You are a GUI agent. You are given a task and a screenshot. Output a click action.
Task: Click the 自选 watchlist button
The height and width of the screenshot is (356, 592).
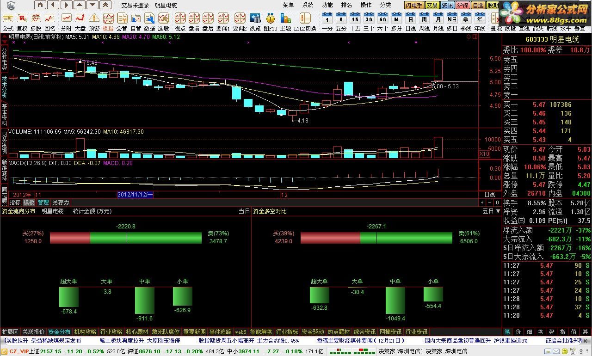click(478, 6)
